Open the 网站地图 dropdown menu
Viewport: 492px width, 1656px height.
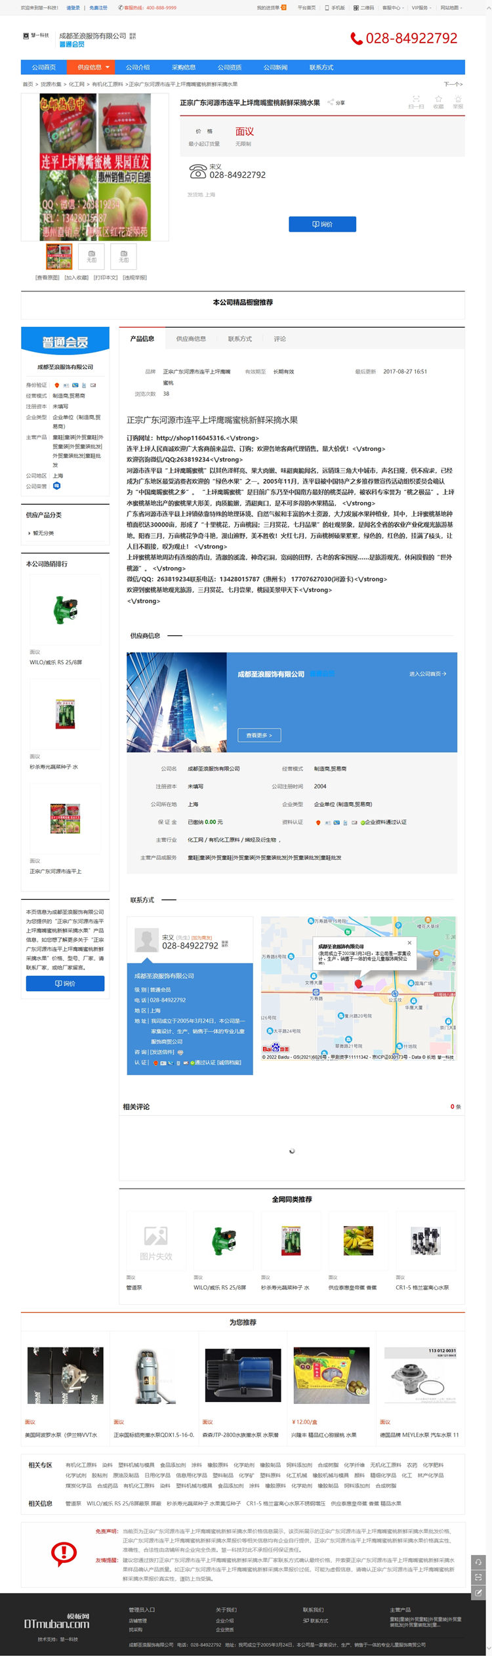point(451,8)
